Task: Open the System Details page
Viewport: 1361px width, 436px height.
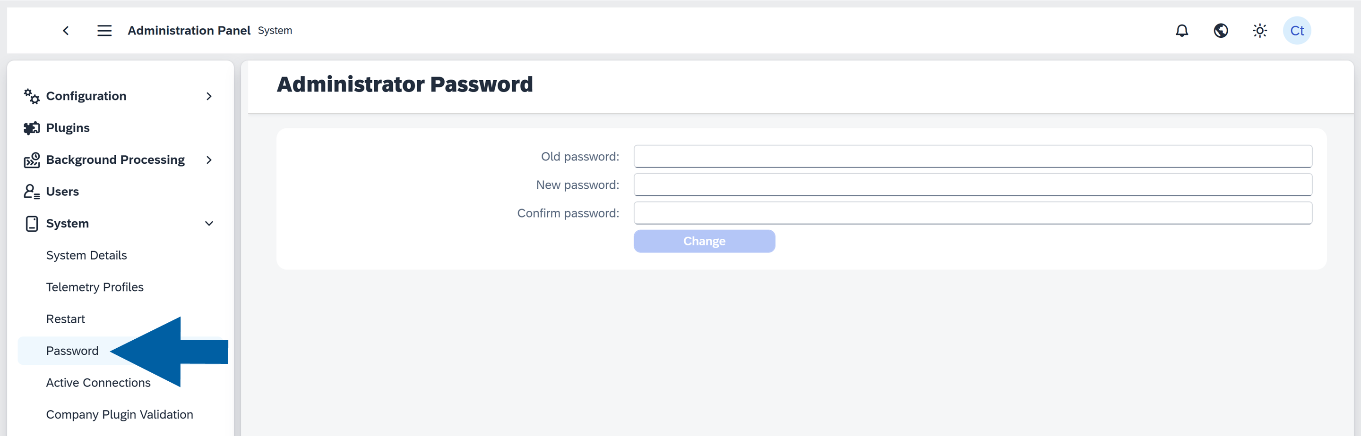Action: [x=86, y=255]
